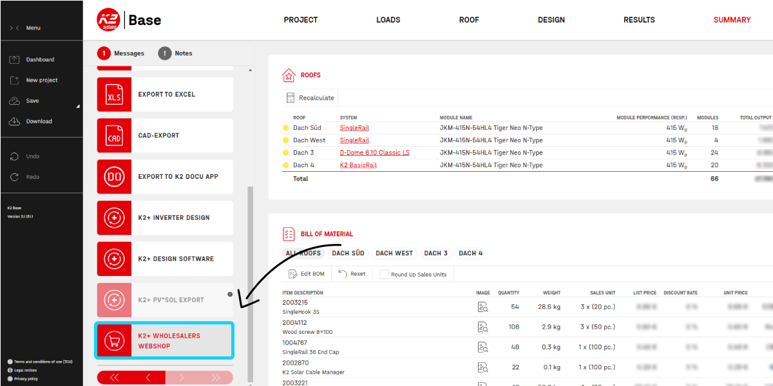Open Dashboard from the sidebar
Viewport: 773px width, 386px height.
(40, 60)
